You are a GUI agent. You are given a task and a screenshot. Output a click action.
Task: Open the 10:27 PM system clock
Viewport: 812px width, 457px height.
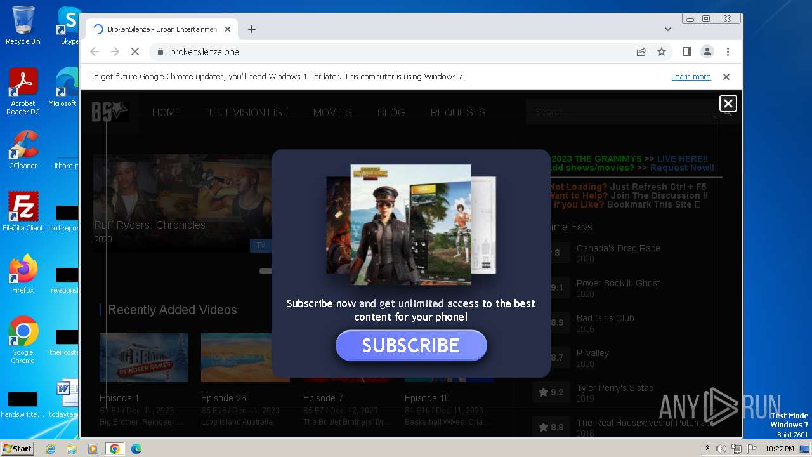click(780, 449)
